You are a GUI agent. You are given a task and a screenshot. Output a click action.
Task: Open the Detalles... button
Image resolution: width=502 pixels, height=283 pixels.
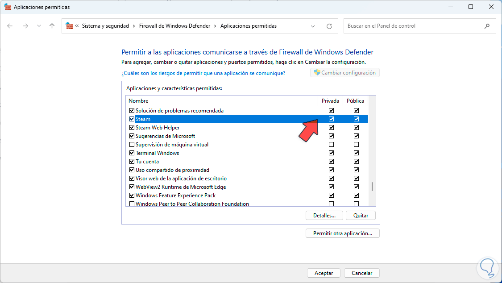click(324, 216)
